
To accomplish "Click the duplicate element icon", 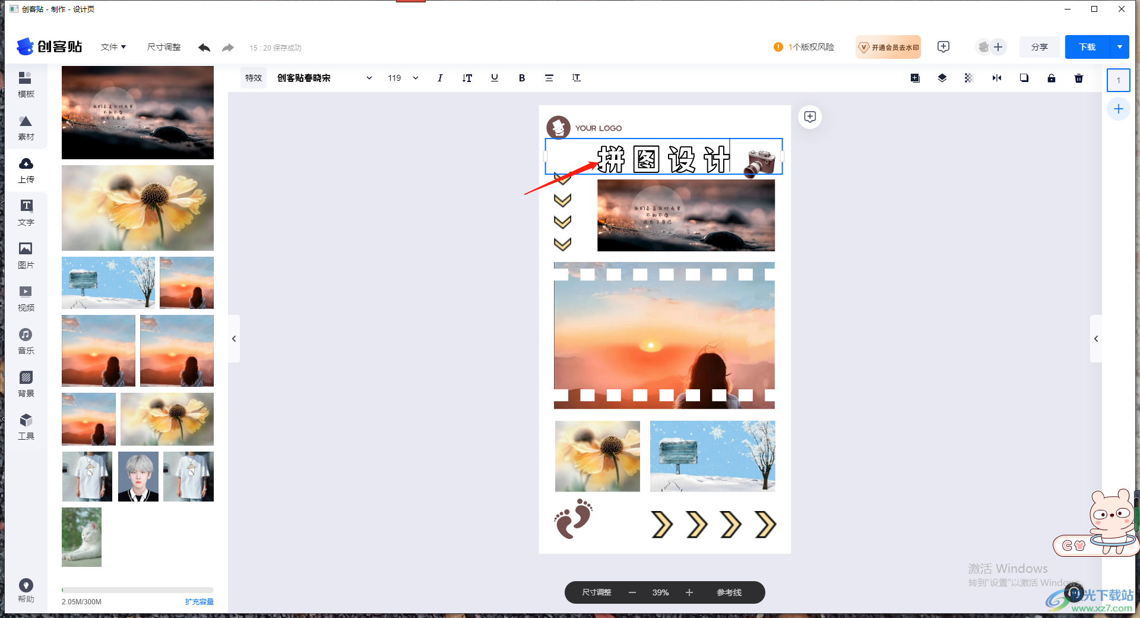I will click(915, 78).
